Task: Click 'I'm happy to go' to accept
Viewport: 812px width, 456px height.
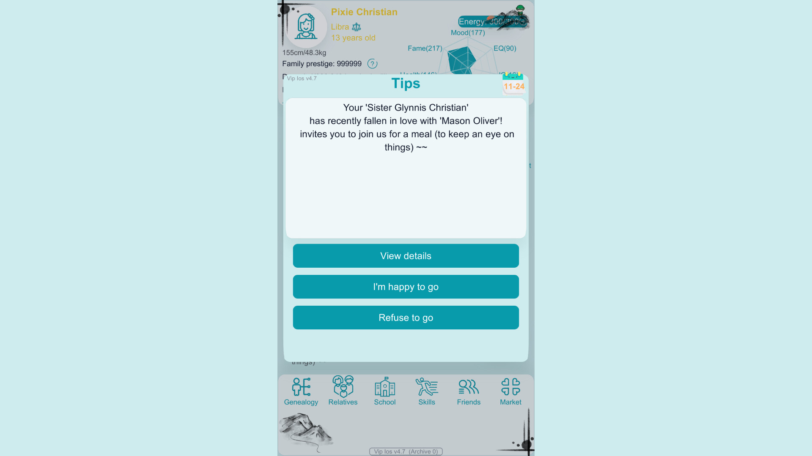Action: pyautogui.click(x=406, y=286)
